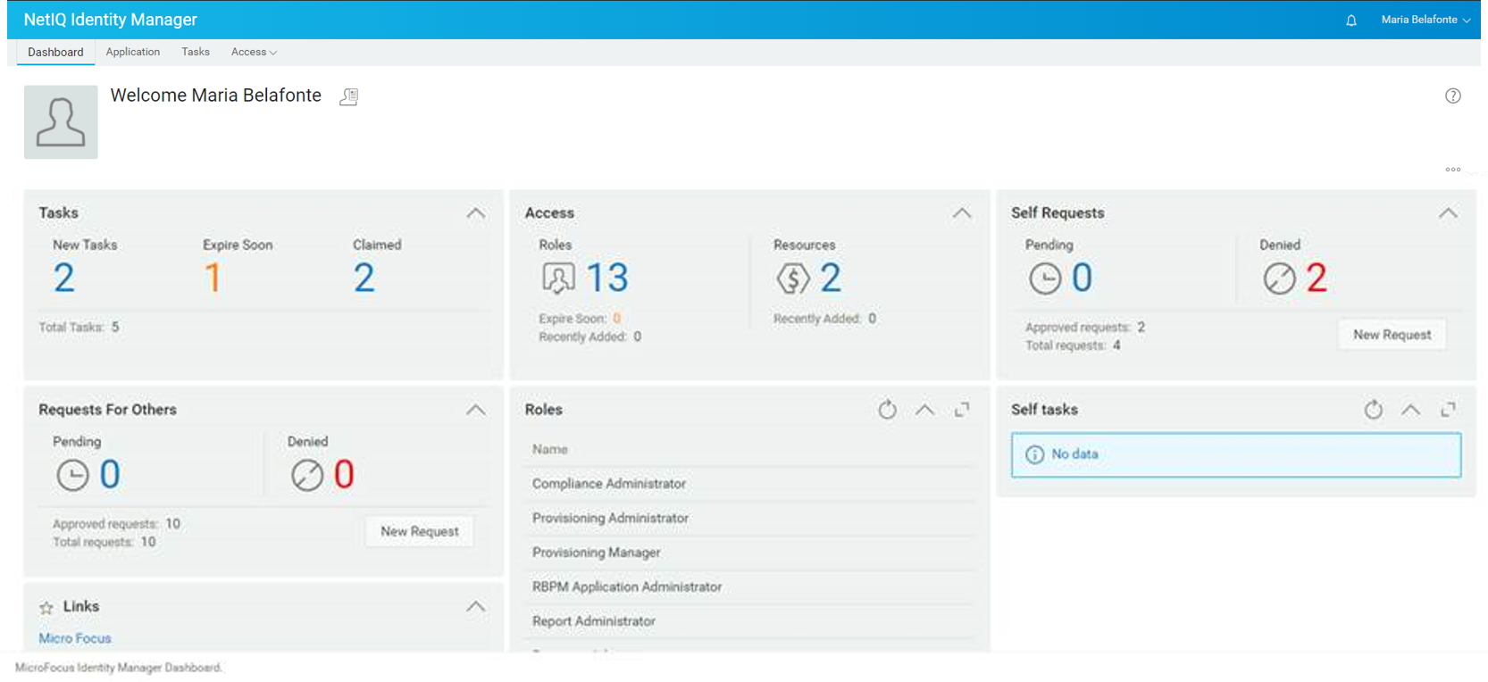Image resolution: width=1488 pixels, height=682 pixels.
Task: Open the Maria Belafonte user menu
Action: tap(1425, 20)
